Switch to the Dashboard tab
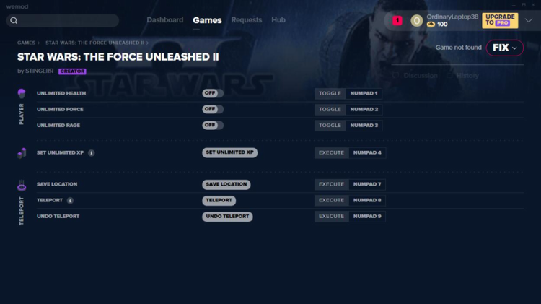541x304 pixels. [x=164, y=20]
